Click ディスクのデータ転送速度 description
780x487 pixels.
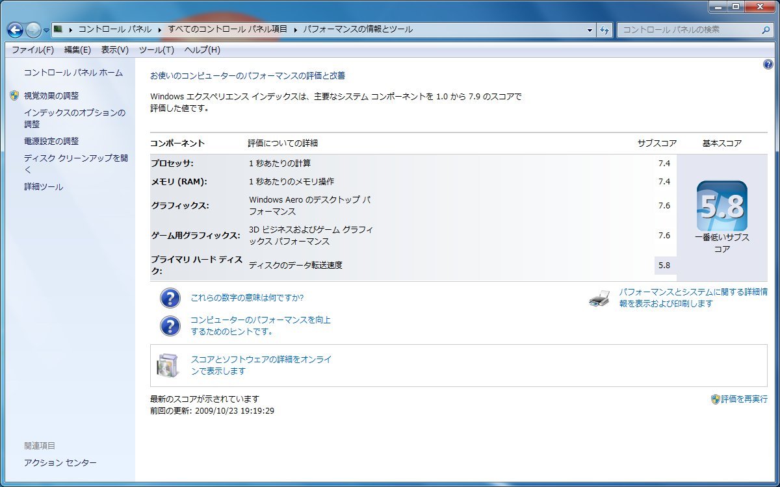[296, 265]
